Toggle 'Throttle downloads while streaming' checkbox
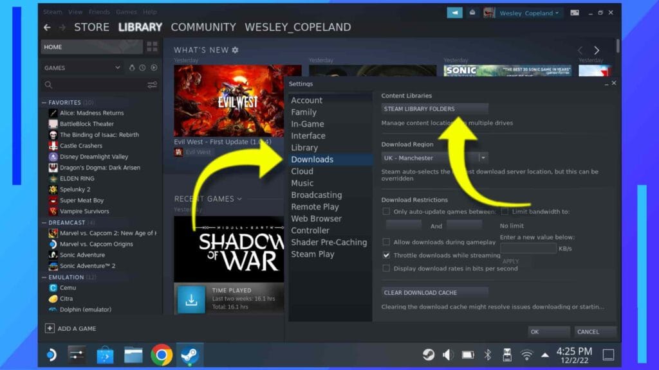This screenshot has height=370, width=659. [386, 255]
